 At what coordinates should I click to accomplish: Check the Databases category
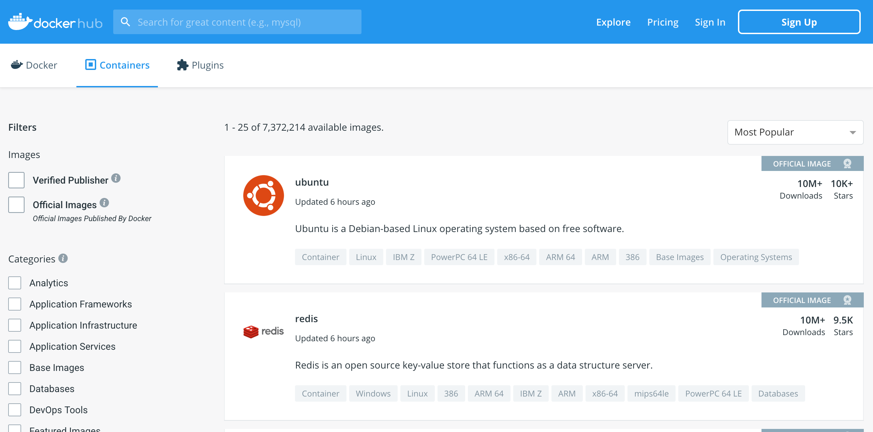pyautogui.click(x=15, y=389)
